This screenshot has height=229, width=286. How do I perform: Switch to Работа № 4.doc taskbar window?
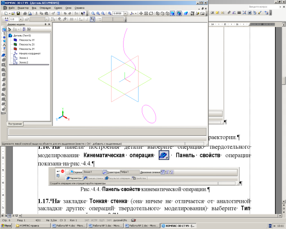[69, 226]
